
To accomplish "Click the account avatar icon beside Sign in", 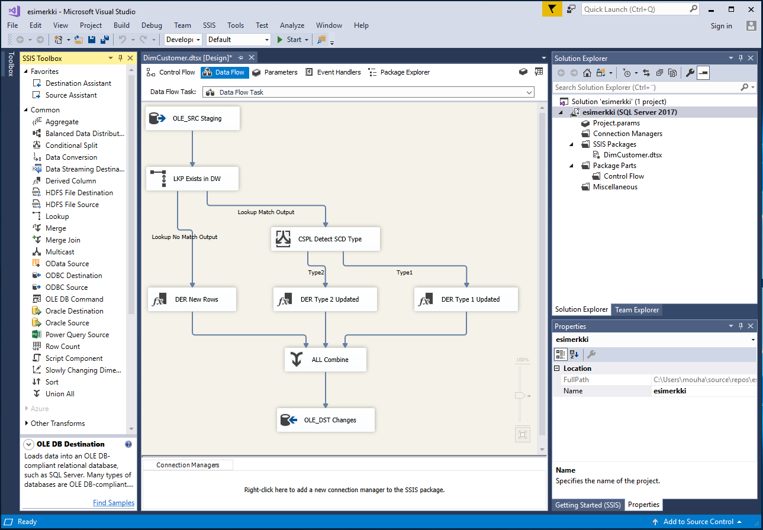I will 751,25.
